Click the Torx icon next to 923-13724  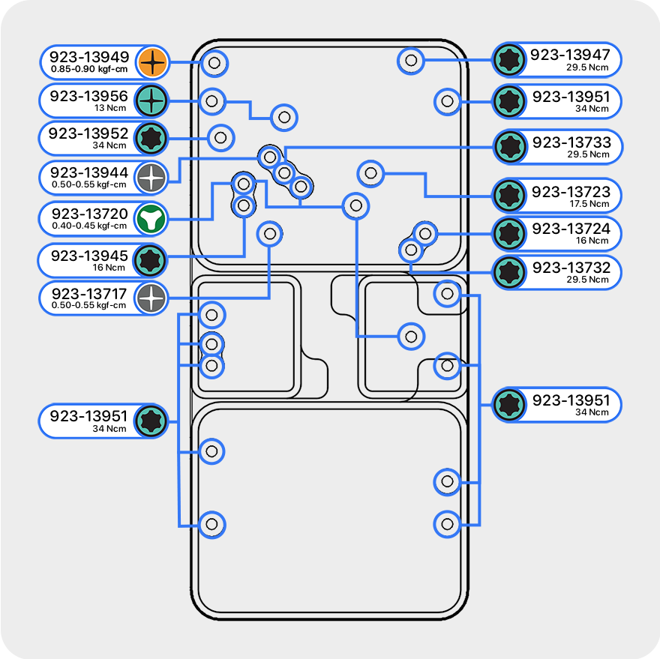[x=509, y=233]
